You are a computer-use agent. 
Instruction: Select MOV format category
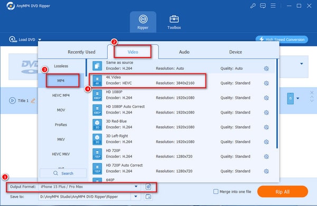[61, 110]
